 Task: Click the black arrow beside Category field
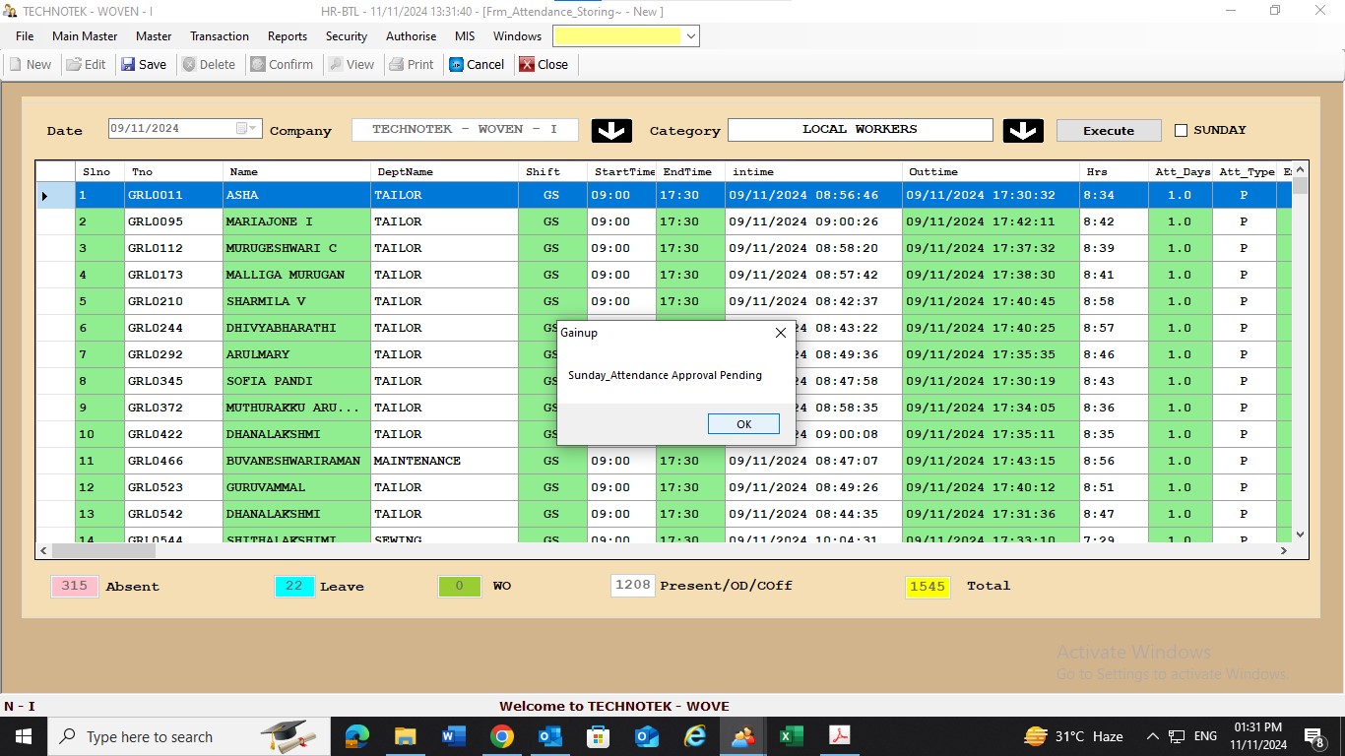click(1023, 130)
